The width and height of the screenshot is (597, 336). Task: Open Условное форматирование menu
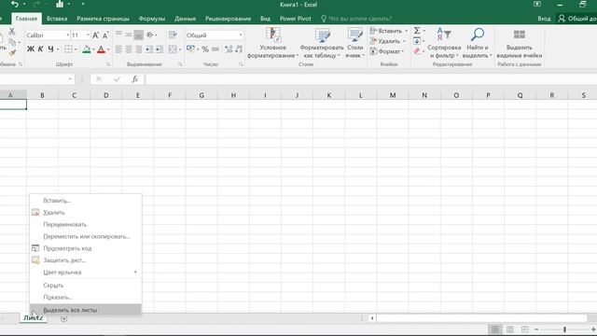[x=272, y=43]
